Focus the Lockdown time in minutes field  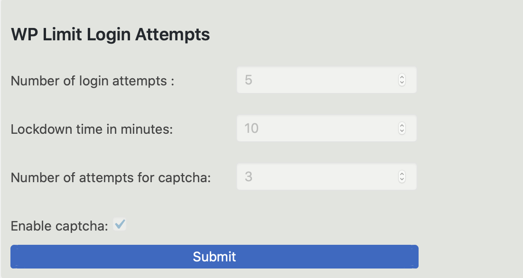tap(327, 129)
